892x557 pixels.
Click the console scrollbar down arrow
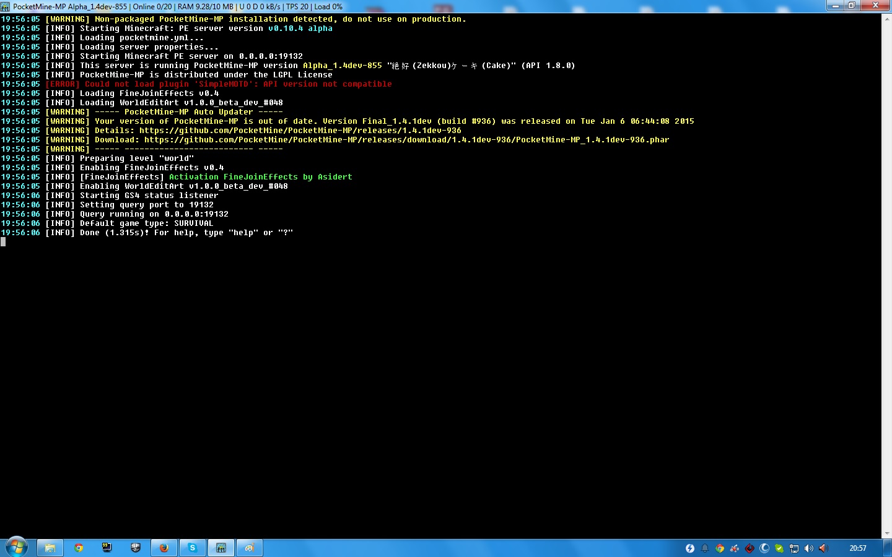tap(887, 533)
